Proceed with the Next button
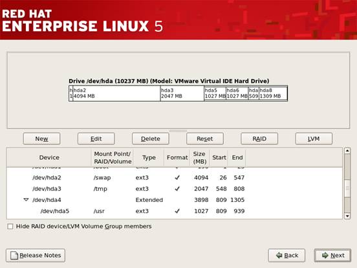 point(332,255)
